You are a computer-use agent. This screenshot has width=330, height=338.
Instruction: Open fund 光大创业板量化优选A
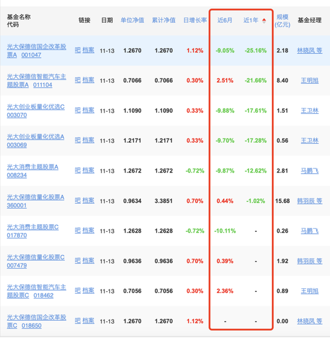tap(35, 137)
